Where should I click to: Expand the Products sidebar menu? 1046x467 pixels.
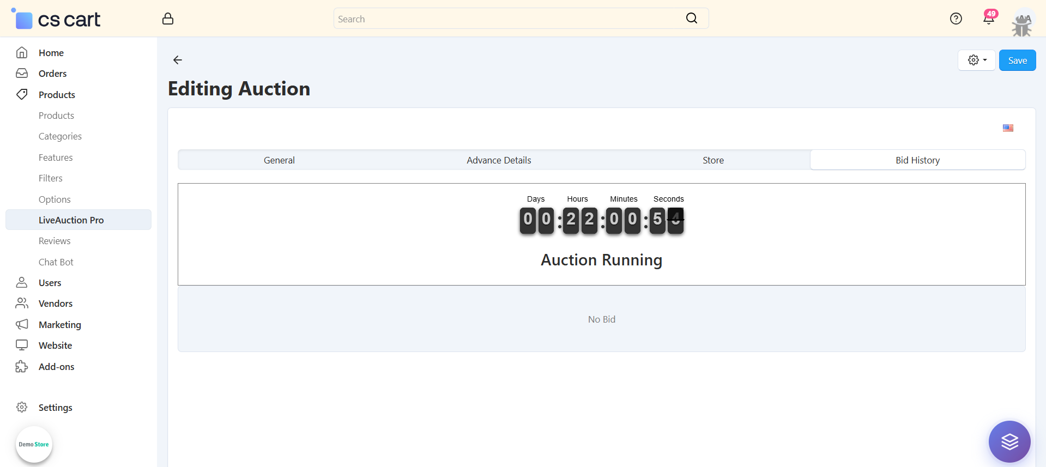point(57,95)
